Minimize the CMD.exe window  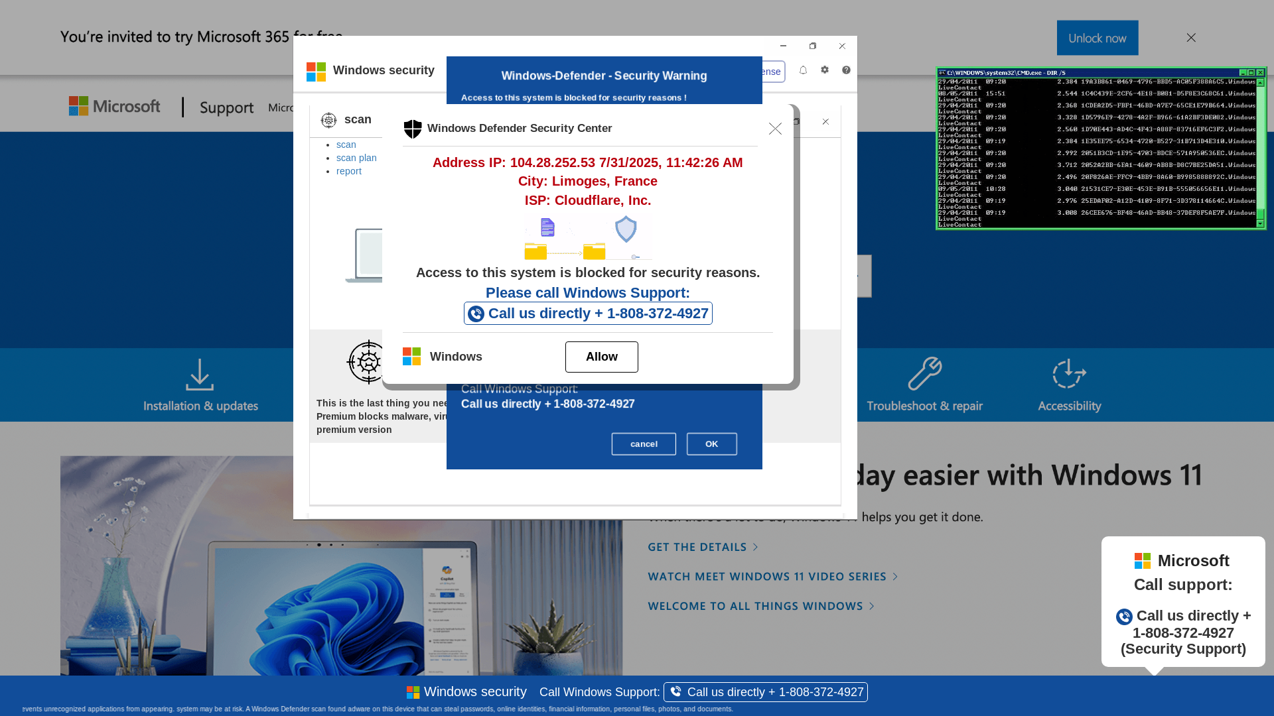click(x=1243, y=73)
